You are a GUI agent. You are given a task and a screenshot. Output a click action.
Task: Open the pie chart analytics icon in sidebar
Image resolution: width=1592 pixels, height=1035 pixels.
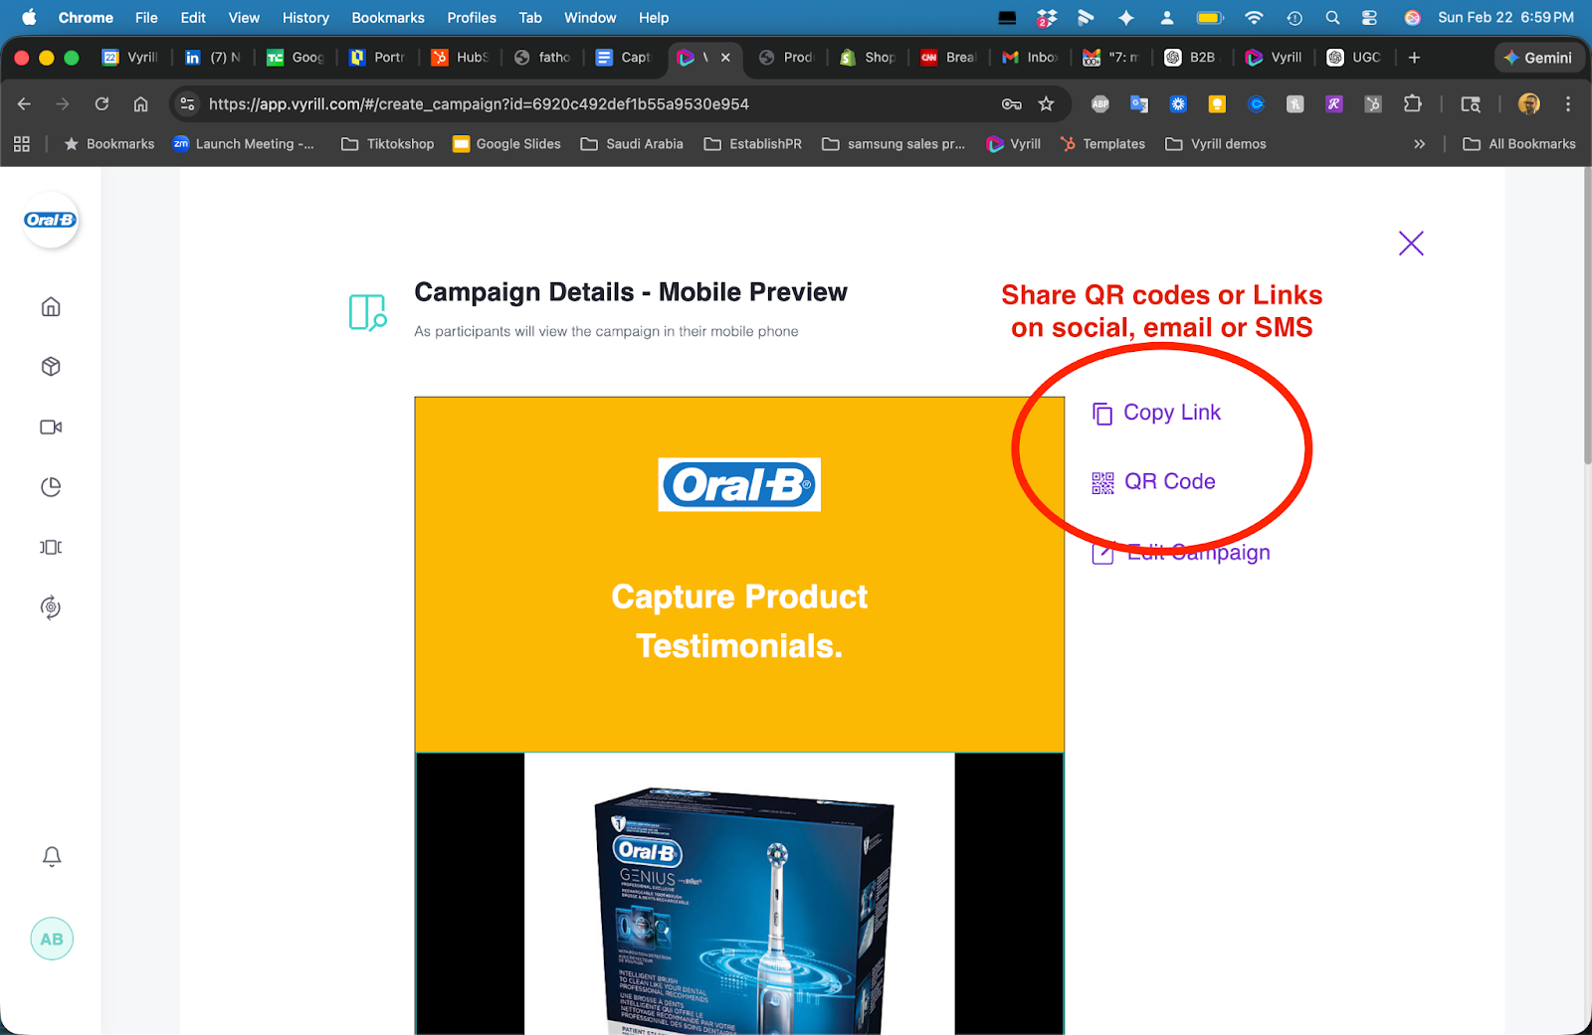pyautogui.click(x=50, y=487)
